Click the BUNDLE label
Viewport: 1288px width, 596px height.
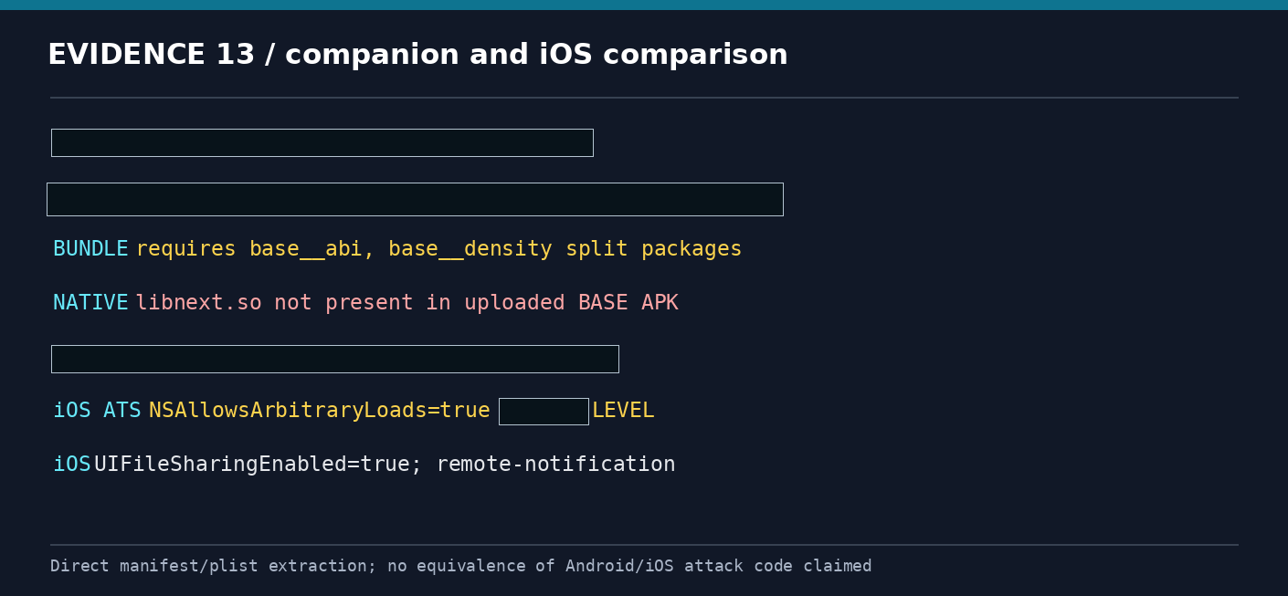pyautogui.click(x=90, y=249)
